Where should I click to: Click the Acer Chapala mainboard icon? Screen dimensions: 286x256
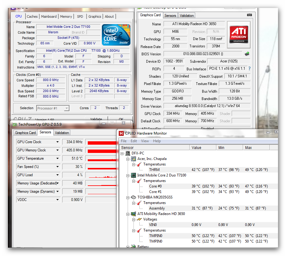[134, 159]
